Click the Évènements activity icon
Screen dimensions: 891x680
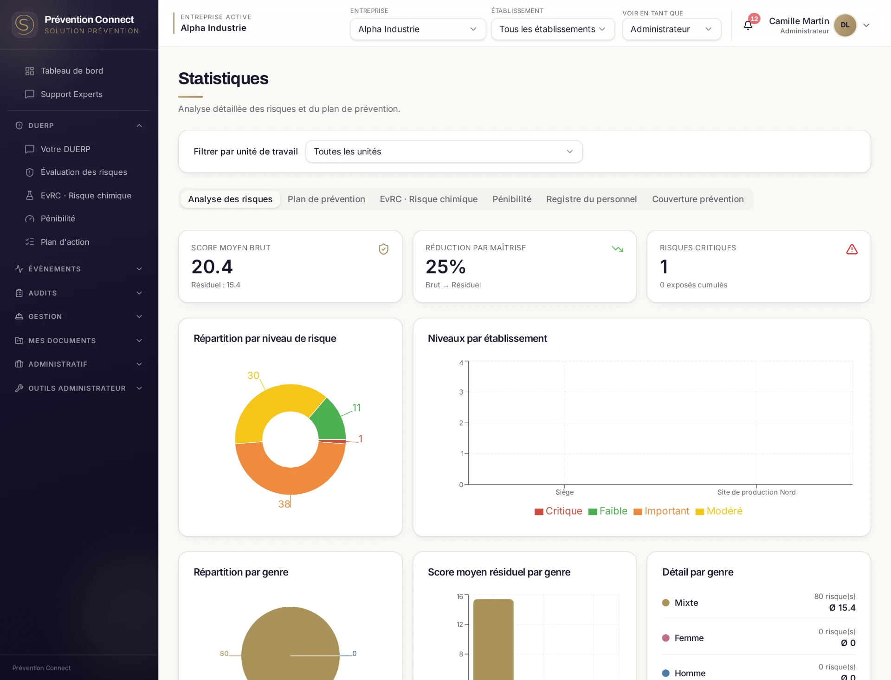pyautogui.click(x=19, y=269)
